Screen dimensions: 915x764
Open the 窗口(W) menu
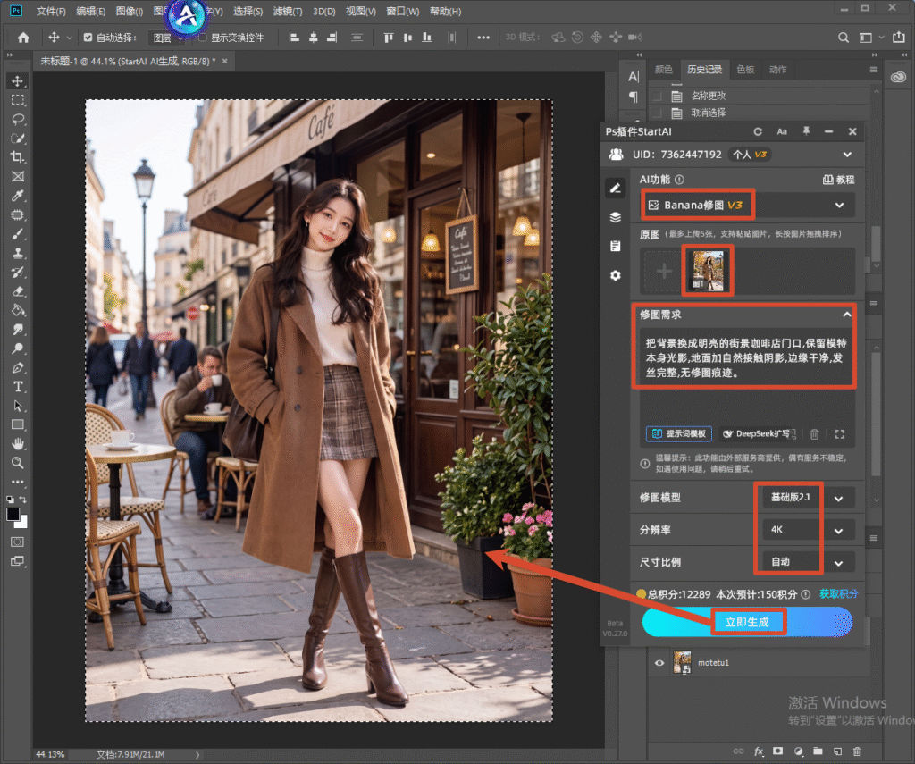403,11
